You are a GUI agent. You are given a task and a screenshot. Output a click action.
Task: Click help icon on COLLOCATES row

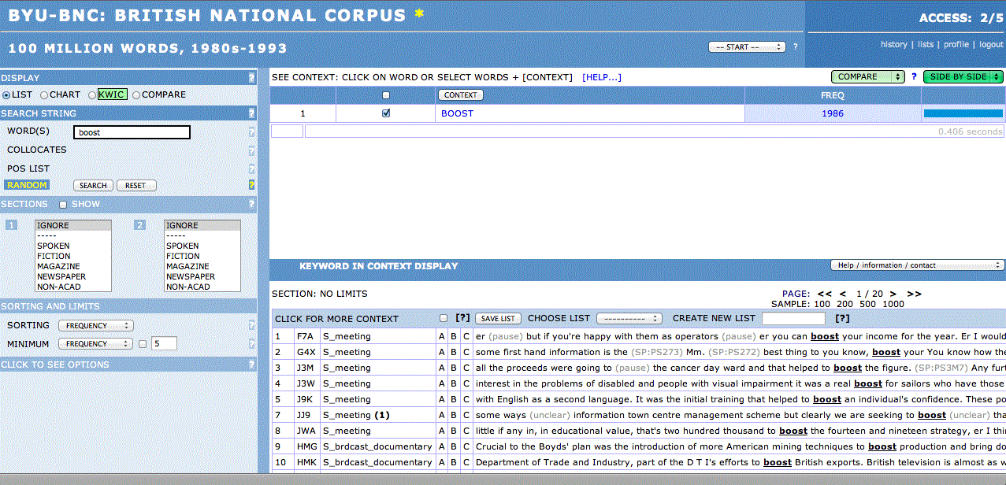point(252,150)
